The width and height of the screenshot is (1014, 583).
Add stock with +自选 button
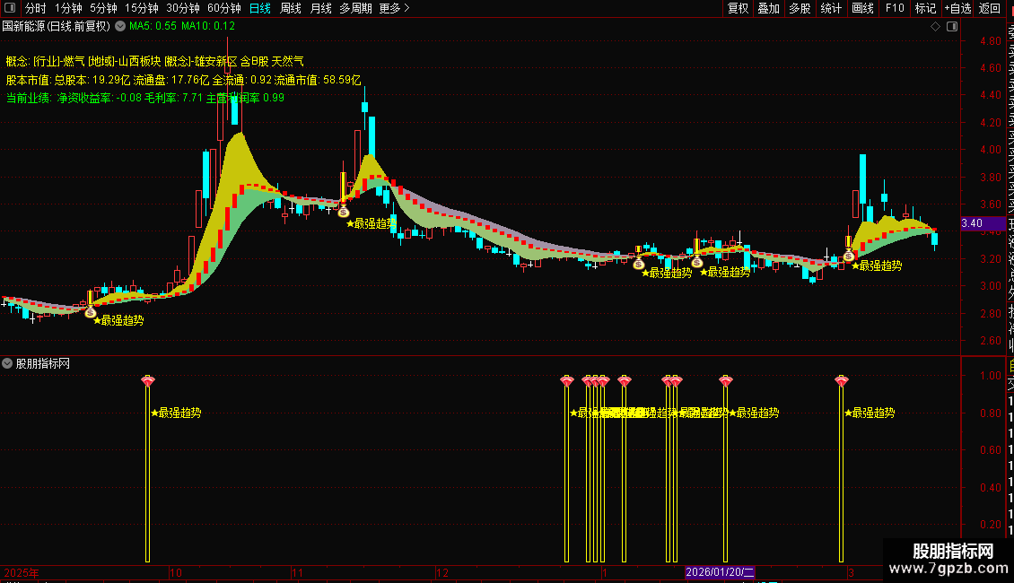click(957, 8)
